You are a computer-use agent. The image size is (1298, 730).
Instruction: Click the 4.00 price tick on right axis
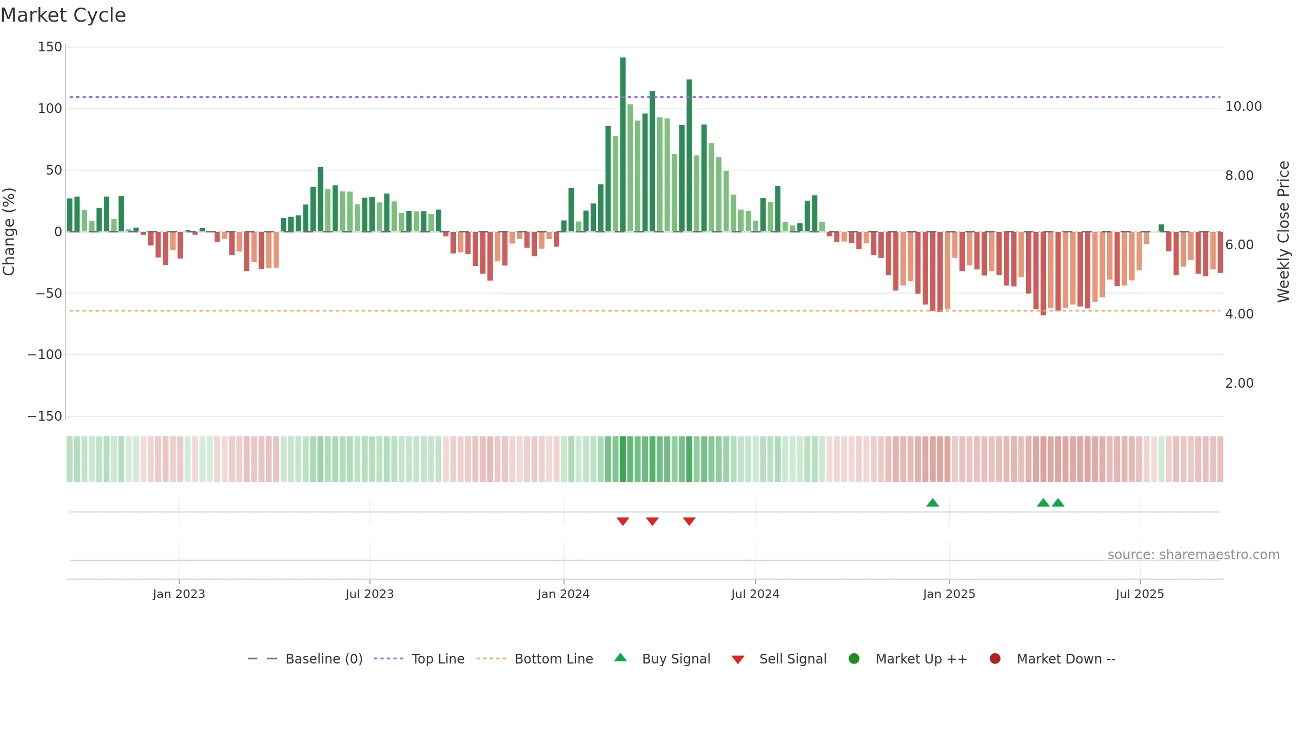(1240, 314)
